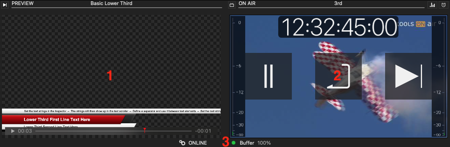Click the green Buffer indicator dot
This screenshot has height=147, width=450.
pos(233,143)
